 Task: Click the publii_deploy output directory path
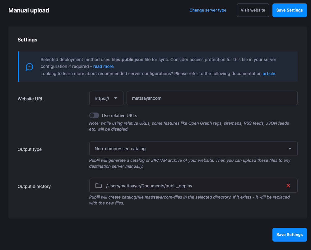pos(149,186)
